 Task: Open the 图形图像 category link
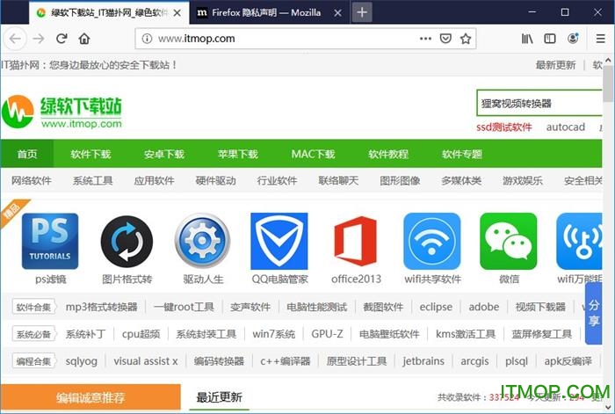pos(400,180)
